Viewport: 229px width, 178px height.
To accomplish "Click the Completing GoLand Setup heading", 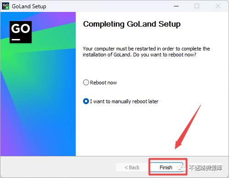I will point(132,24).
